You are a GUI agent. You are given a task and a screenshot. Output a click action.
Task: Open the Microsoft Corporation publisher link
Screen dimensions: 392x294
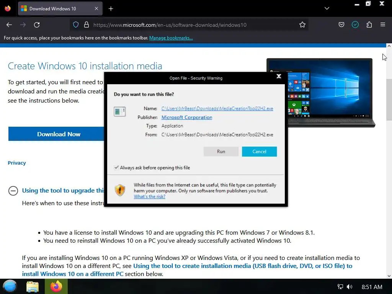(187, 118)
